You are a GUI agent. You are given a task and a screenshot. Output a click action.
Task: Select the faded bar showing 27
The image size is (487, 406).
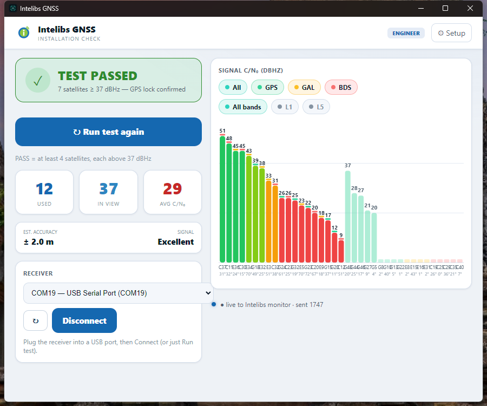[x=361, y=228]
